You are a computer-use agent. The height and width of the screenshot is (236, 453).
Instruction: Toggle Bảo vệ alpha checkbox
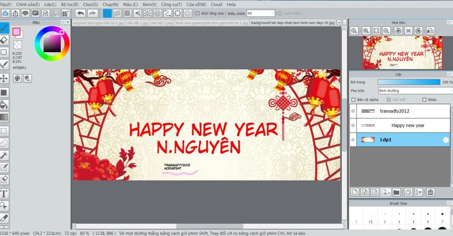pos(353,99)
